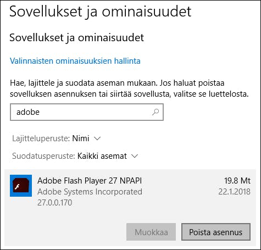261x250 pixels.
Task: Click the Adobe Flash Player app icon
Action: pos(21,186)
